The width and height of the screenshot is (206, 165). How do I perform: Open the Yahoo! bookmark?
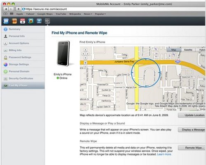click(x=30, y=14)
